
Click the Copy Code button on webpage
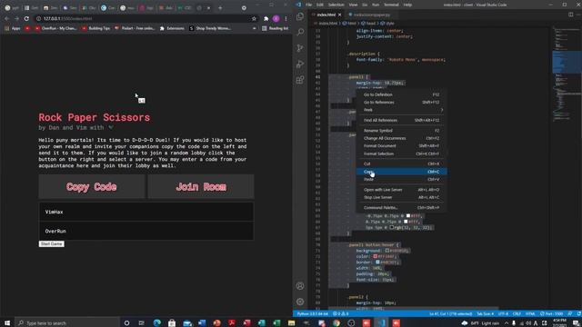coord(92,186)
